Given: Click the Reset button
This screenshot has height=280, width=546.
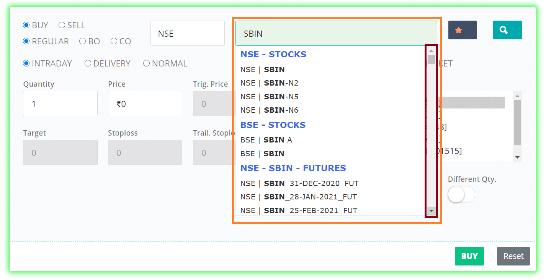Looking at the screenshot, I should pos(513,256).
